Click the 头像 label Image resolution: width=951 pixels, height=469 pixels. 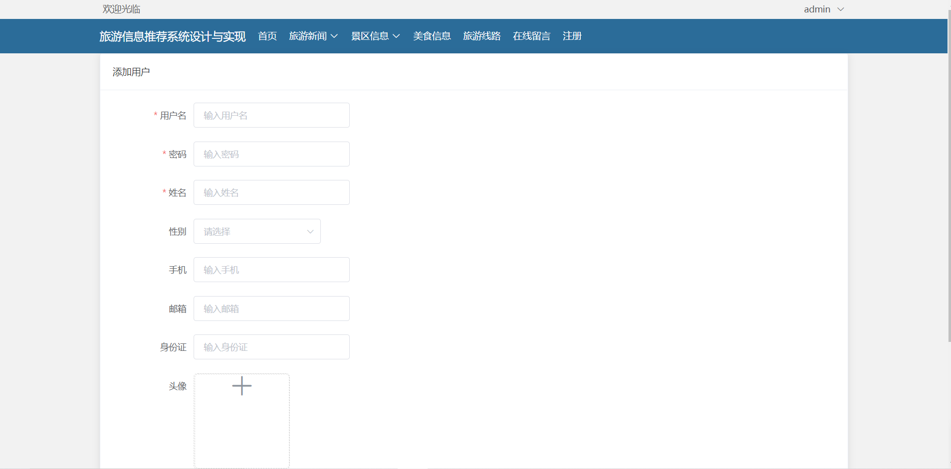tap(178, 386)
